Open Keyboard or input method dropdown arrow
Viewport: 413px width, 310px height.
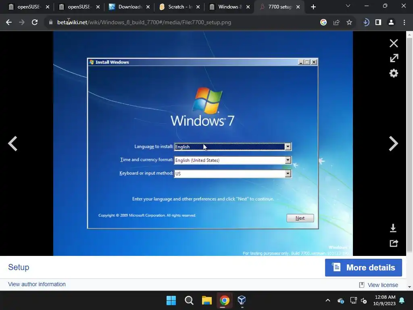click(288, 174)
